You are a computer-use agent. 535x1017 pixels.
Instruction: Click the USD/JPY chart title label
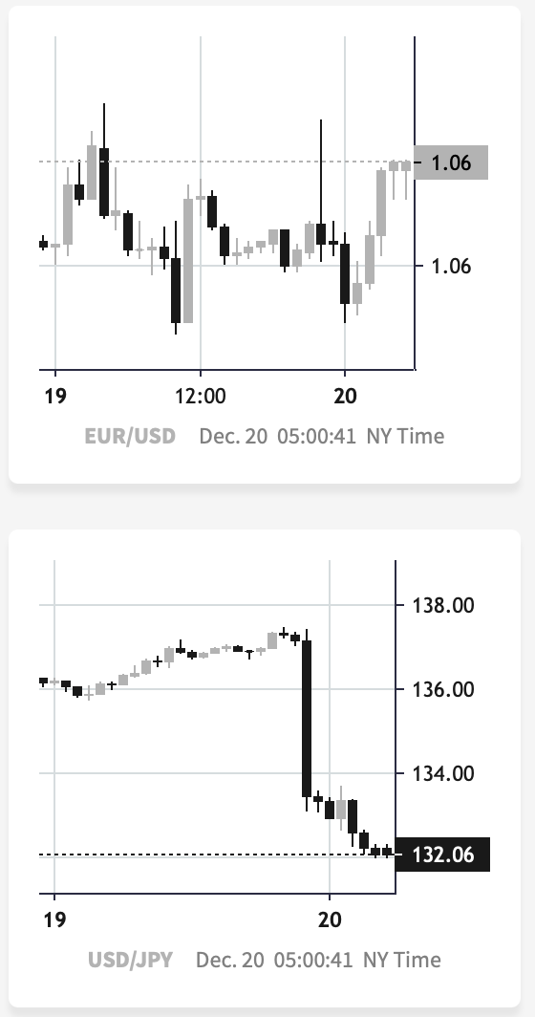coord(130,960)
